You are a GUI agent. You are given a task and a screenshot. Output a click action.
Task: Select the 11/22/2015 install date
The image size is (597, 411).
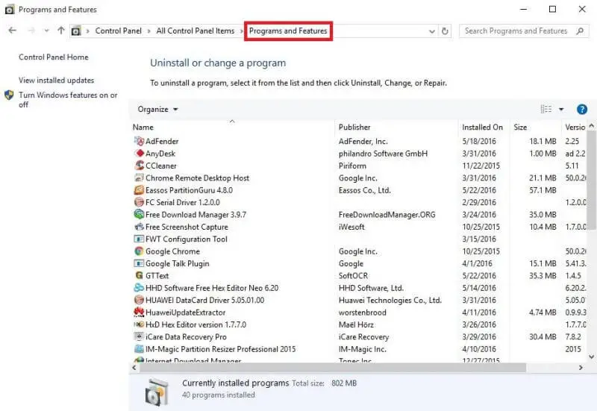coord(481,166)
